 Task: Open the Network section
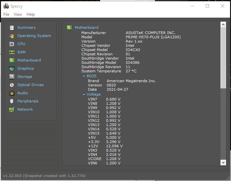pos(25,109)
